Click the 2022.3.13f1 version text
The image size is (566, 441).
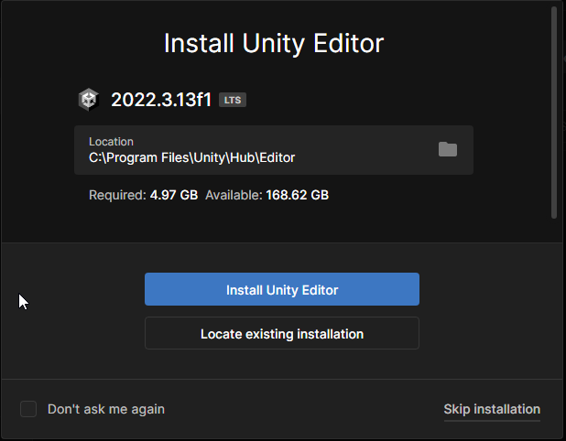click(x=161, y=100)
